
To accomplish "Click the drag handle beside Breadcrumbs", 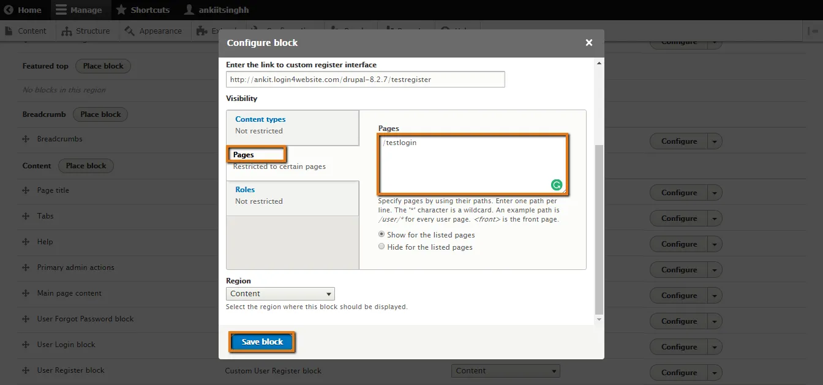I will point(26,140).
